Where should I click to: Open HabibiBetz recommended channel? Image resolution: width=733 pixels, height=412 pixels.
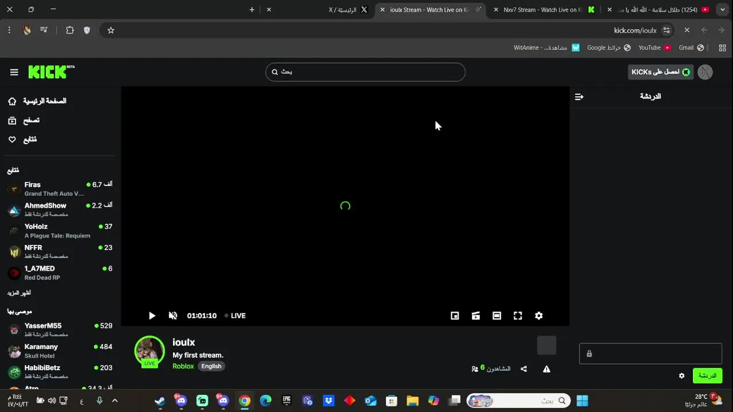coord(60,372)
